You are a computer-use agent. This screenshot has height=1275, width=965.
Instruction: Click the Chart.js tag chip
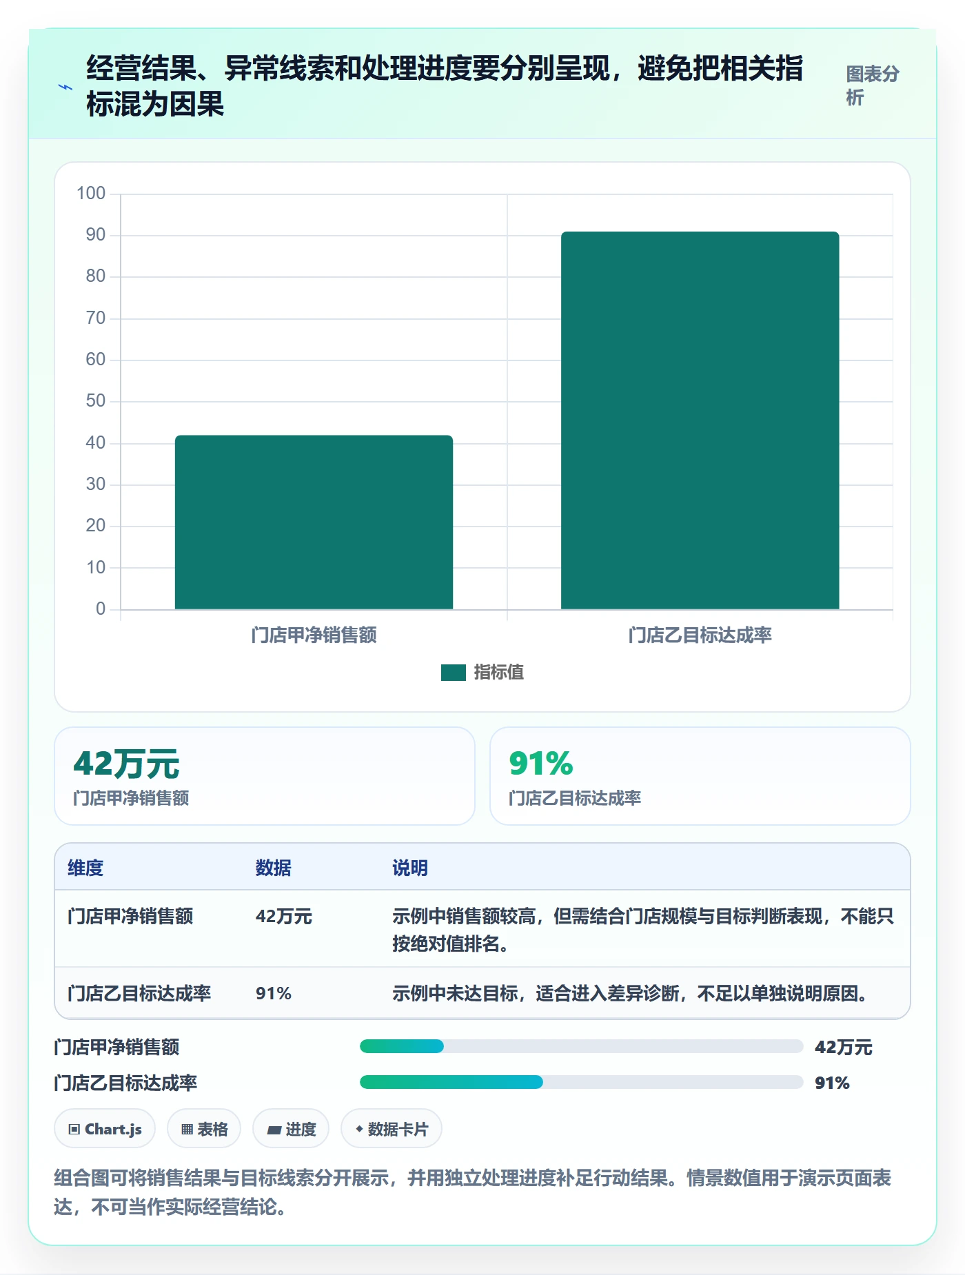click(105, 1129)
